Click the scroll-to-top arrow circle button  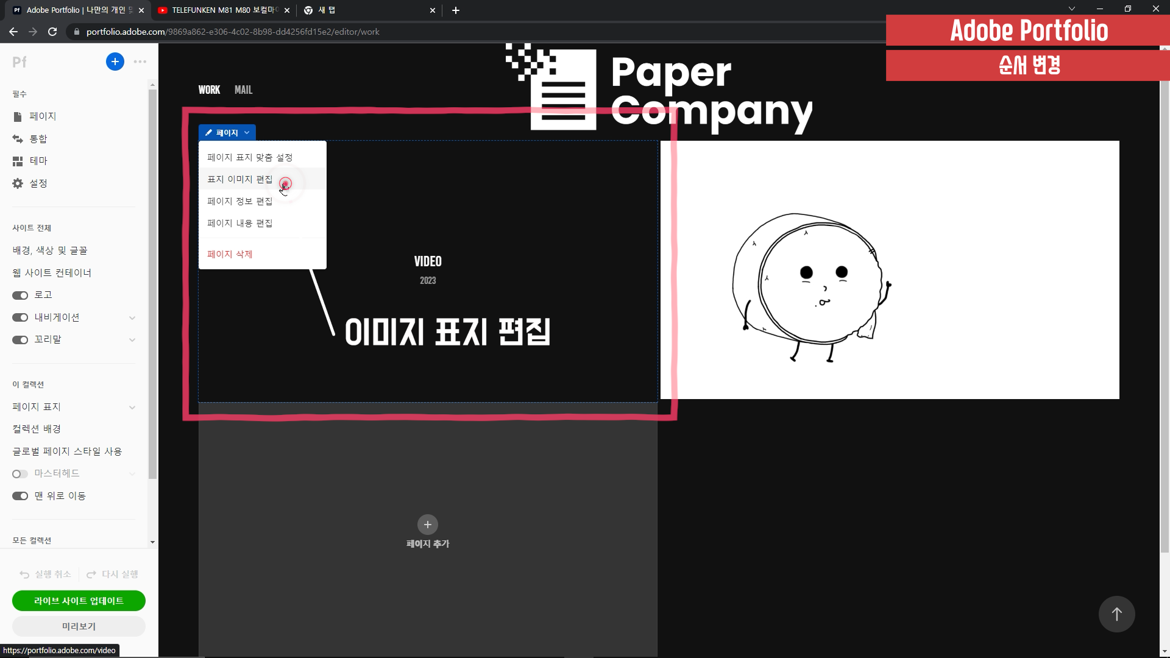pos(1116,614)
